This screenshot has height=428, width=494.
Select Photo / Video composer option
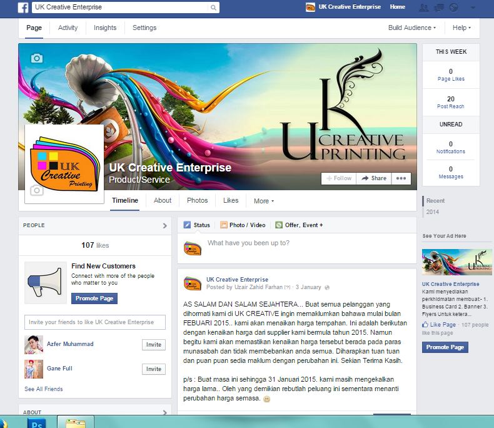pyautogui.click(x=243, y=225)
